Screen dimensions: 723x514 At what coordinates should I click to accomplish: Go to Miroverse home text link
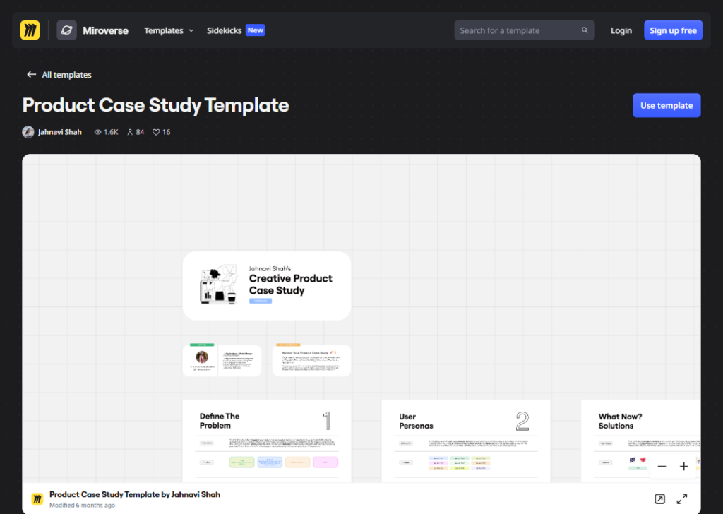pos(106,30)
